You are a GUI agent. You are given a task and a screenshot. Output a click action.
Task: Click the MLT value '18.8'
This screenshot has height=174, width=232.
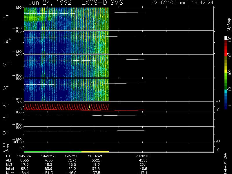[x=72, y=164]
